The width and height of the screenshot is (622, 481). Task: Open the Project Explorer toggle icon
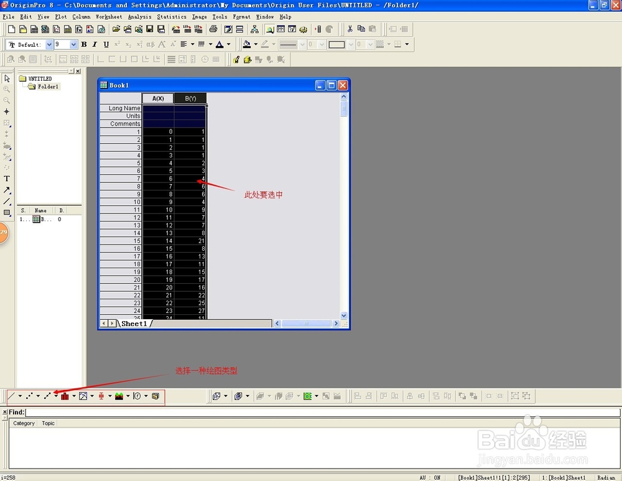(270, 29)
